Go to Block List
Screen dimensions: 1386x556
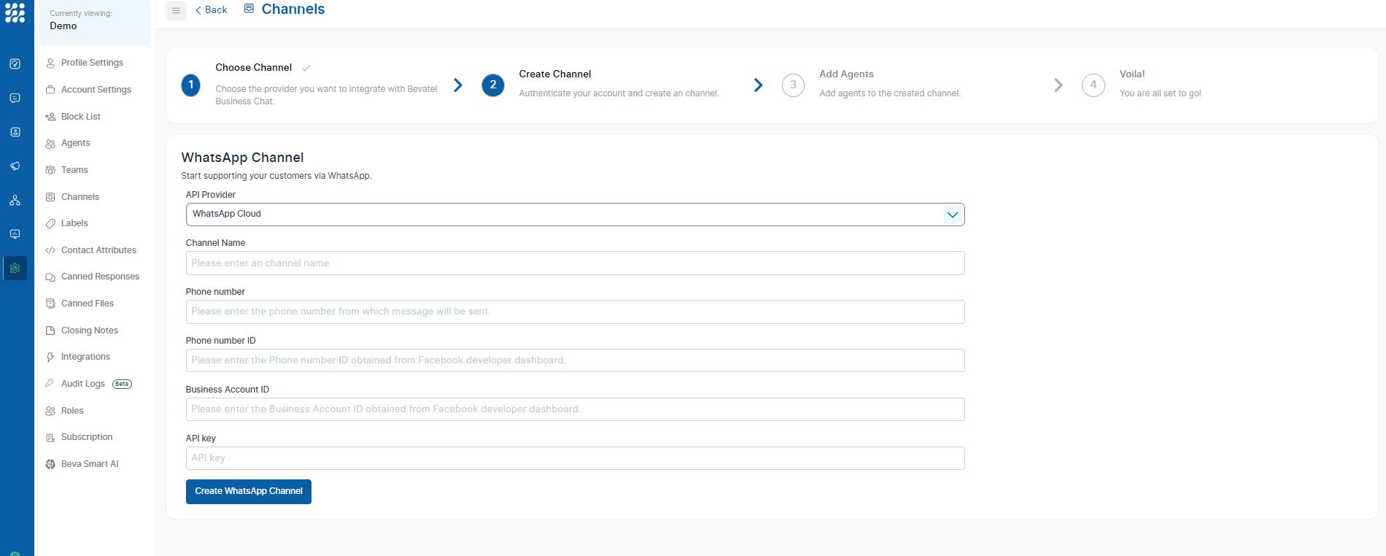(x=81, y=117)
